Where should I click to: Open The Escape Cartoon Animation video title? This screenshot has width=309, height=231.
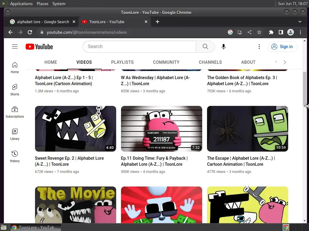click(x=241, y=161)
